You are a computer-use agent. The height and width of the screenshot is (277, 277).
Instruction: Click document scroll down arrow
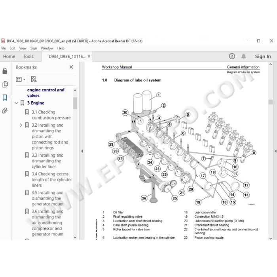click(x=270, y=238)
